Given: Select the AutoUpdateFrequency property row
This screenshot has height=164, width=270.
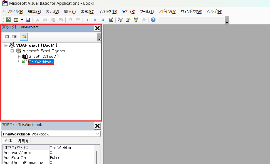Looking at the screenshot, I should point(48,162).
